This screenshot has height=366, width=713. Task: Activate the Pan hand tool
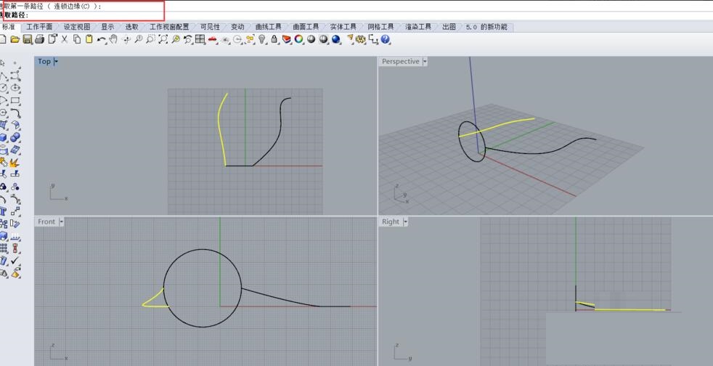click(x=113, y=39)
